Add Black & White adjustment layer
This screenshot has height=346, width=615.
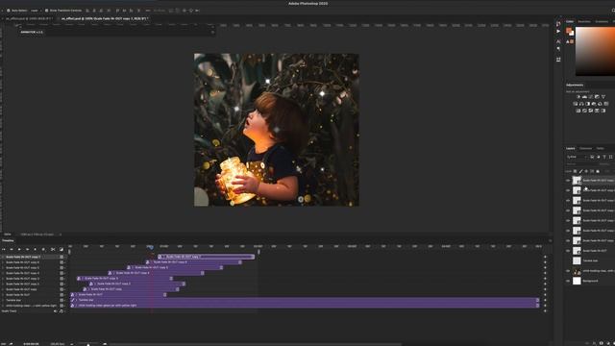587,104
